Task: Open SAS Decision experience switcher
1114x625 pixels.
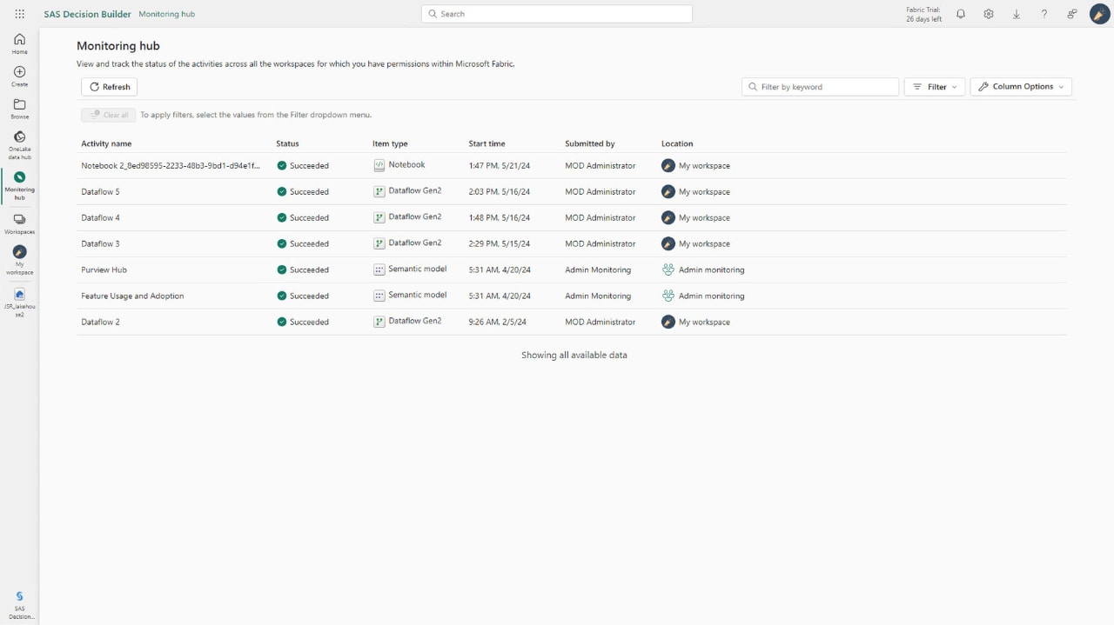Action: (x=19, y=605)
